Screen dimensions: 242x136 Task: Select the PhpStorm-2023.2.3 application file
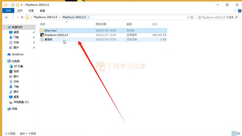point(103,35)
